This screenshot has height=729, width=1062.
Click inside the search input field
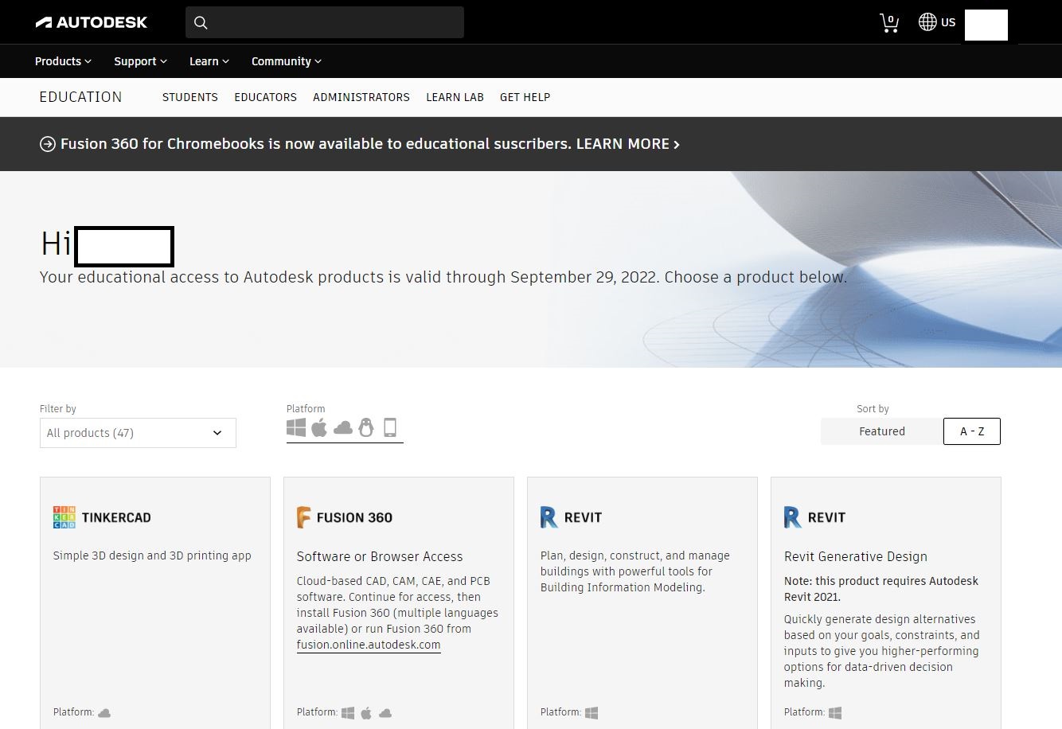(x=326, y=22)
